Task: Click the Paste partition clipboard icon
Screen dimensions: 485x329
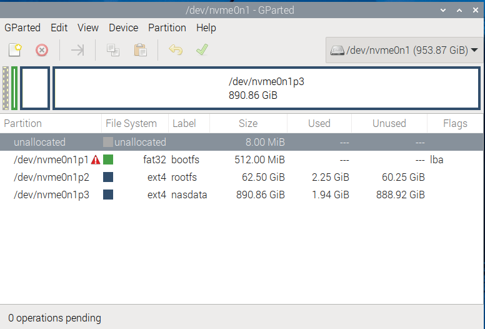Action: coord(141,50)
